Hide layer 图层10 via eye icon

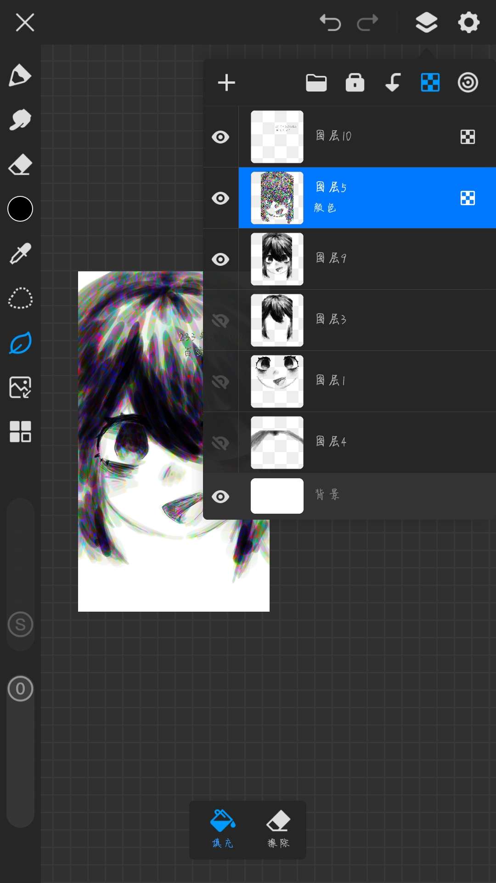pyautogui.click(x=220, y=137)
